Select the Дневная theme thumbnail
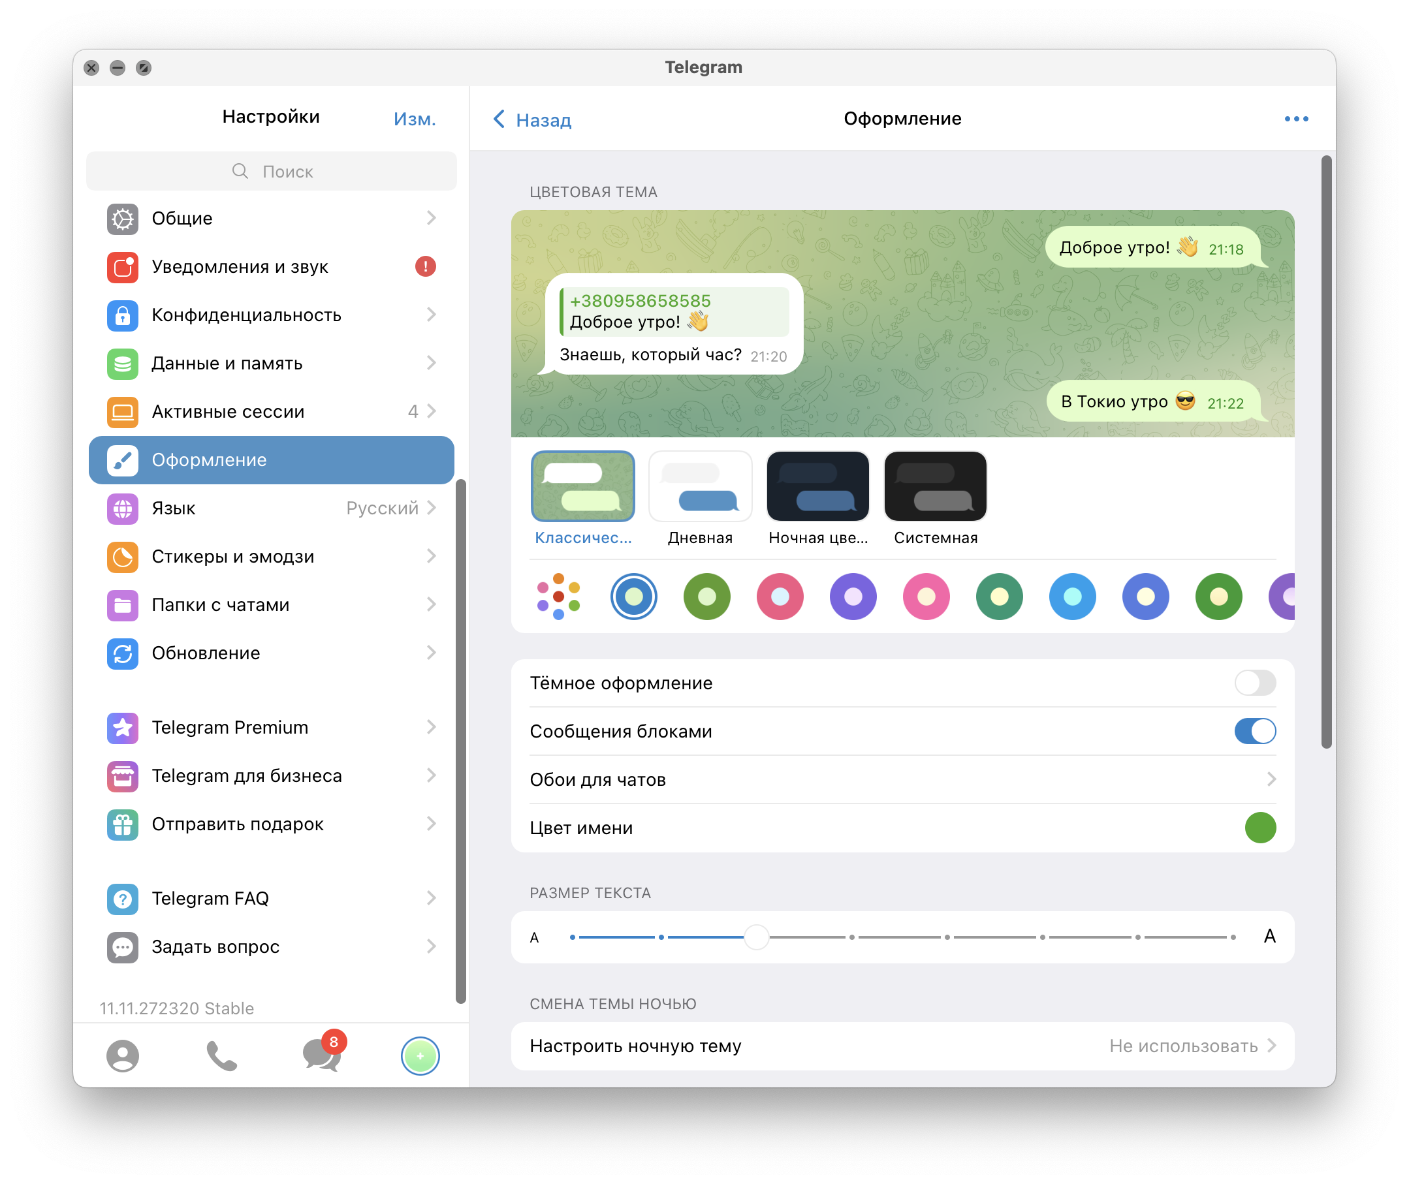 coord(700,486)
